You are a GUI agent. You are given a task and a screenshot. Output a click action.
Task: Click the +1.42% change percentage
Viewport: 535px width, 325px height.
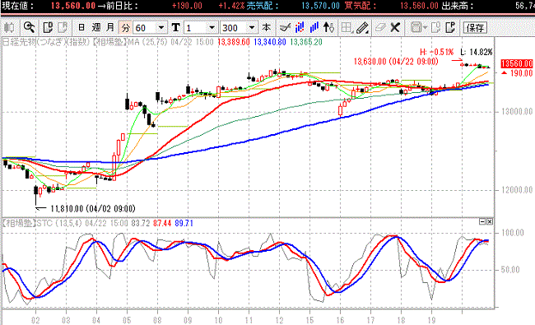(231, 6)
